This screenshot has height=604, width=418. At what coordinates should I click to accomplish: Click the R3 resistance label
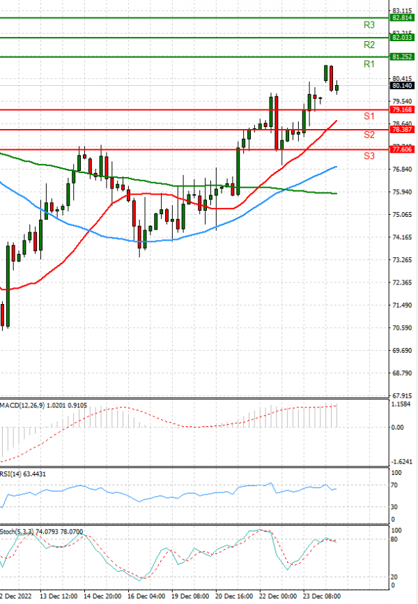pyautogui.click(x=369, y=25)
